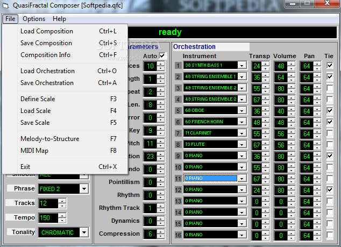Choose Load Composition from File menu
341x247 pixels.
(68, 31)
